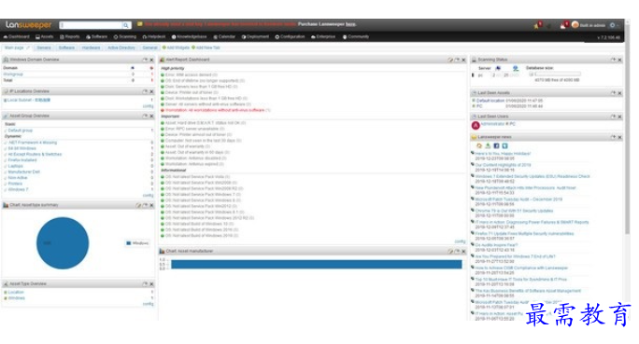Close the Chart: Asset type summary widget
This screenshot has height=344, width=639.
[x=151, y=205]
